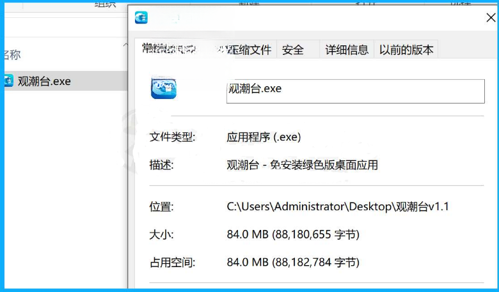
Task: Click the file type value 应用程序 (.exe)
Action: [264, 137]
